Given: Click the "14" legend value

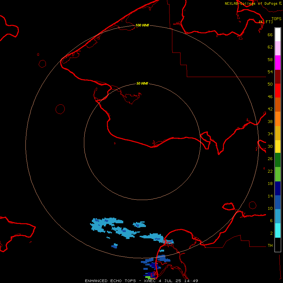Looking at the screenshot, I should tap(270, 196).
